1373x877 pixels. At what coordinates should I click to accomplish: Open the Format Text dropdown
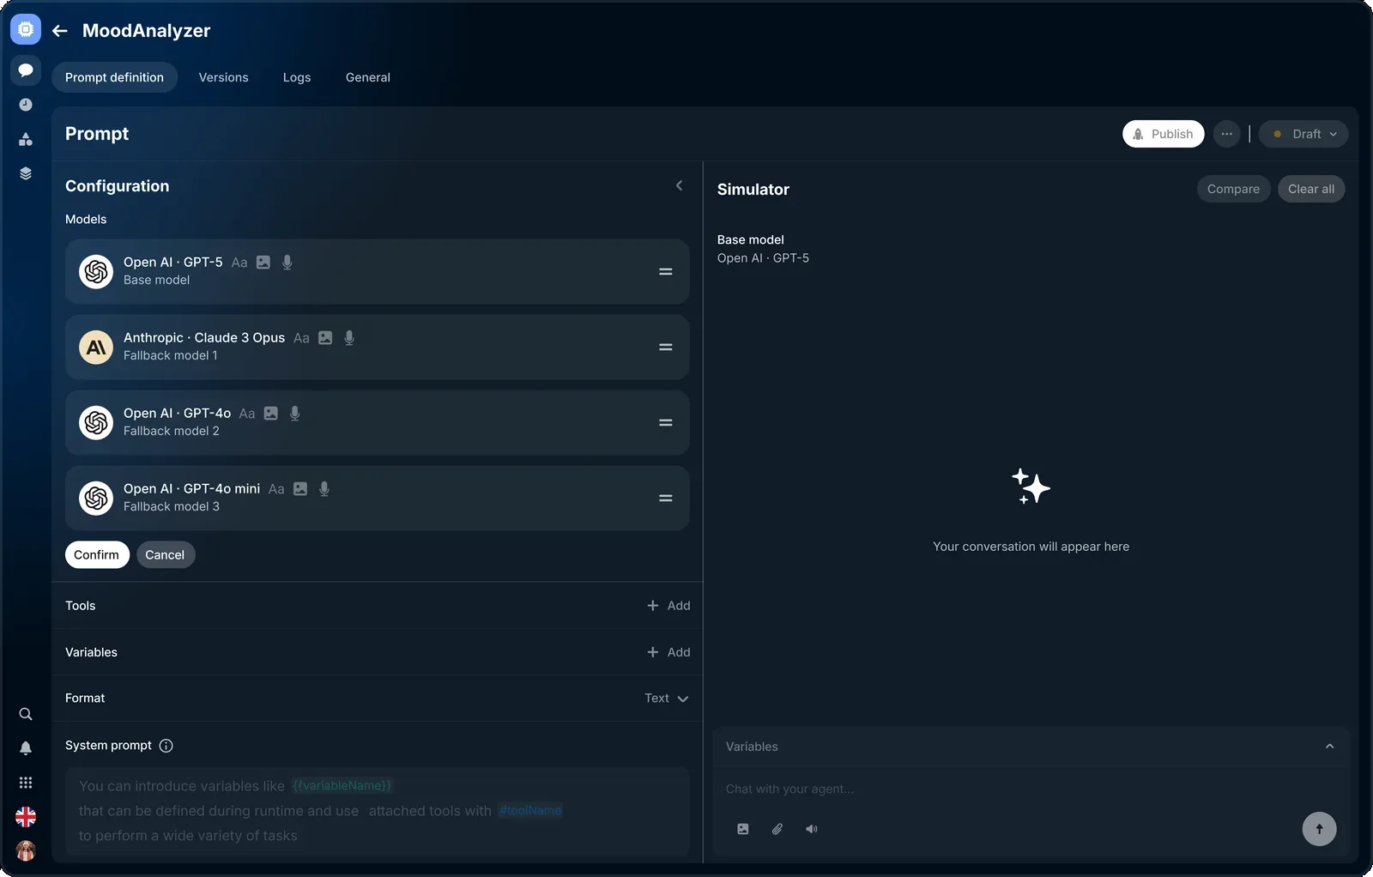667,699
